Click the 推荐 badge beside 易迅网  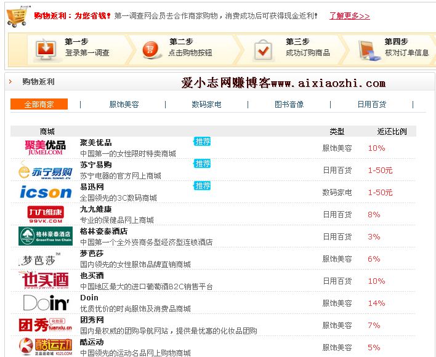pos(202,186)
